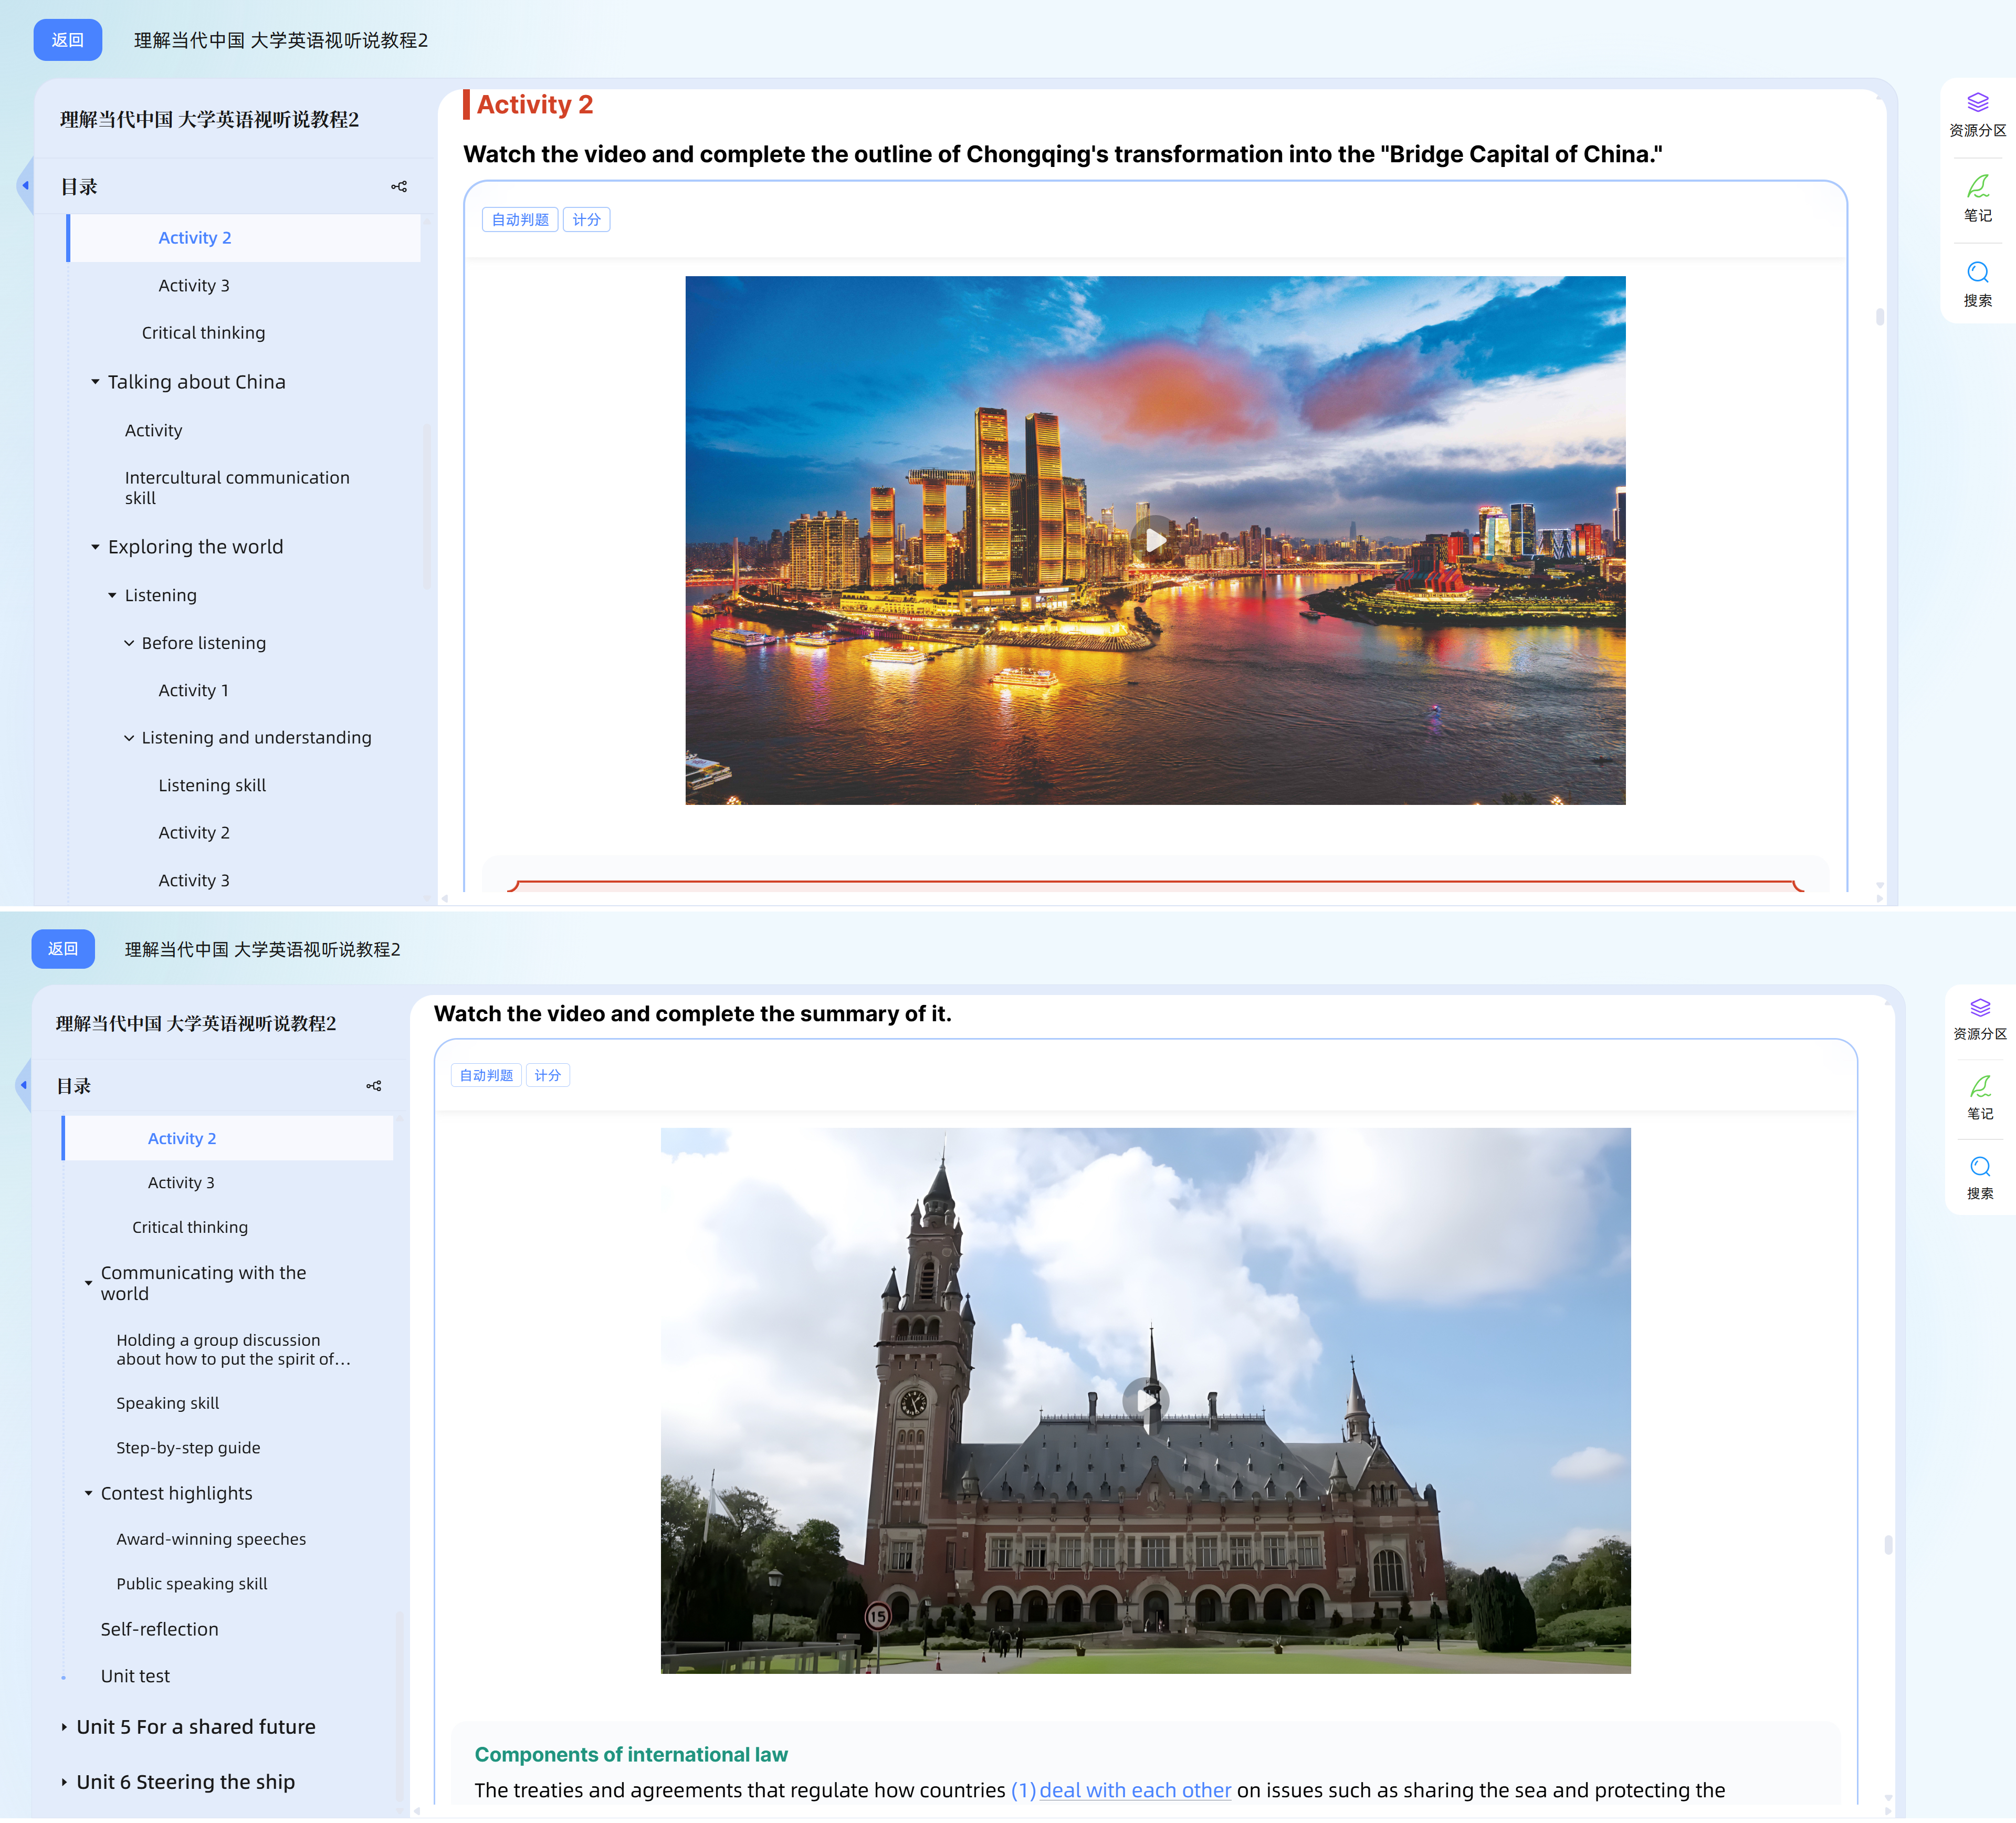
Task: Expand Unit 6 Steering the ship
Action: click(x=64, y=1782)
